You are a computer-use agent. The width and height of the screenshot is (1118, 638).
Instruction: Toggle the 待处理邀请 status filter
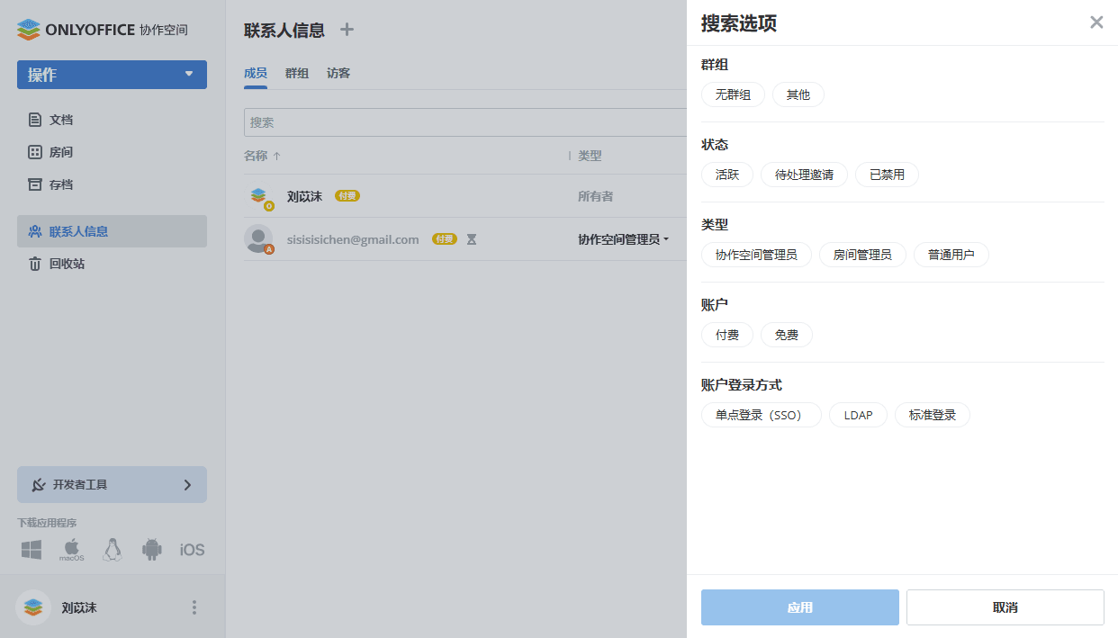pyautogui.click(x=804, y=175)
